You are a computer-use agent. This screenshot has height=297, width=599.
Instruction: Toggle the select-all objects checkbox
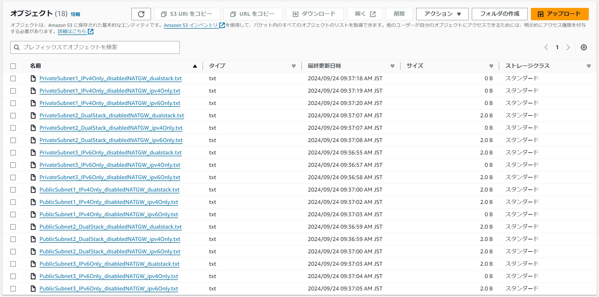pos(13,66)
